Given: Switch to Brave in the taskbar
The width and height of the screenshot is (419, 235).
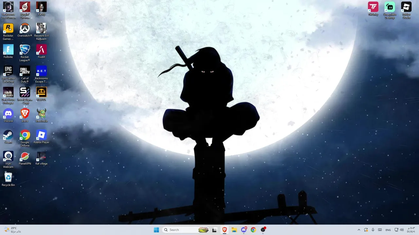Looking at the screenshot, I should tap(225, 230).
